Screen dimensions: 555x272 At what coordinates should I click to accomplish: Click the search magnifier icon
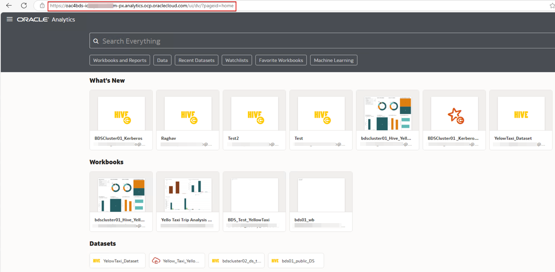click(x=96, y=41)
